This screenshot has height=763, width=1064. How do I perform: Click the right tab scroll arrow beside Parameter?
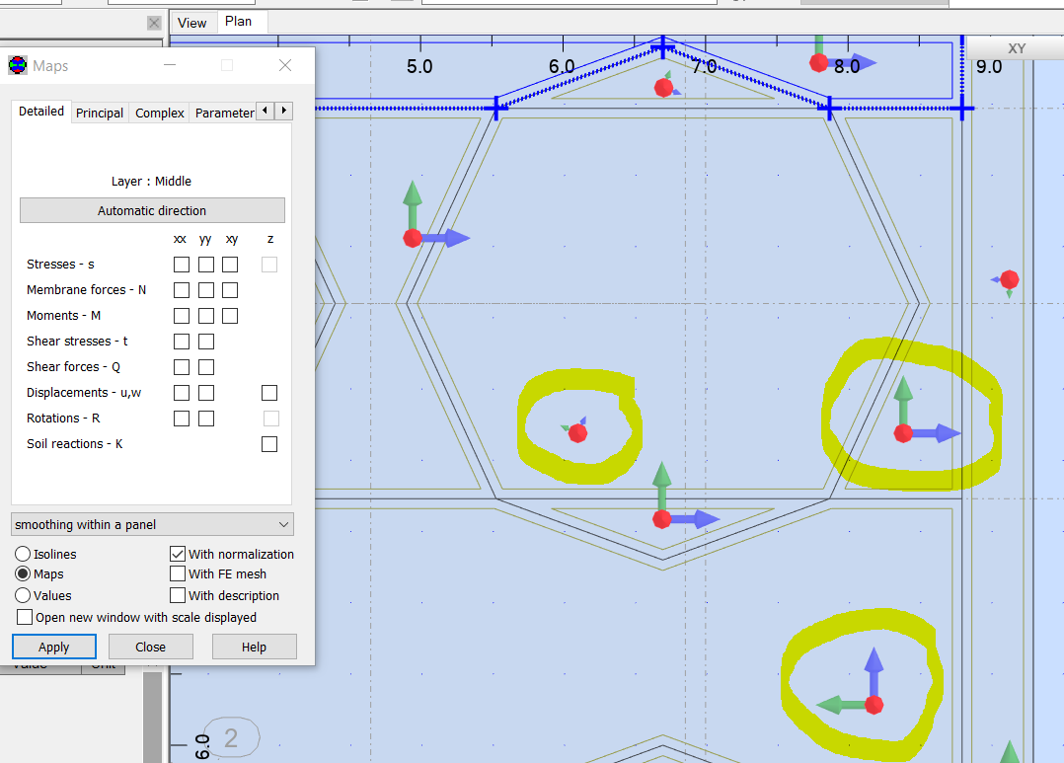pos(285,111)
